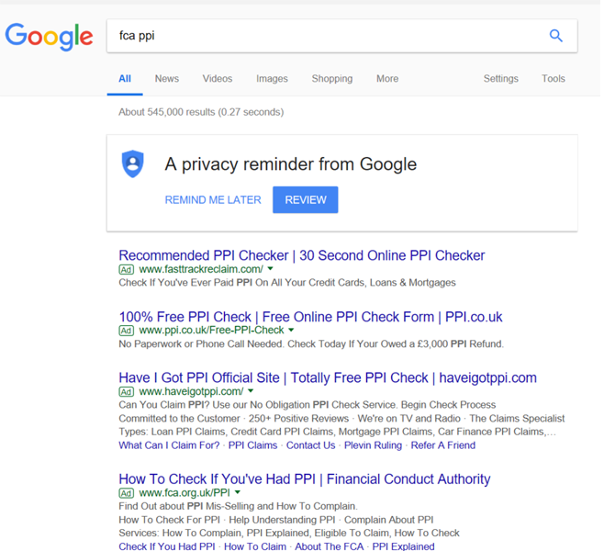Select the All results tab
604x551 pixels.
(x=125, y=79)
